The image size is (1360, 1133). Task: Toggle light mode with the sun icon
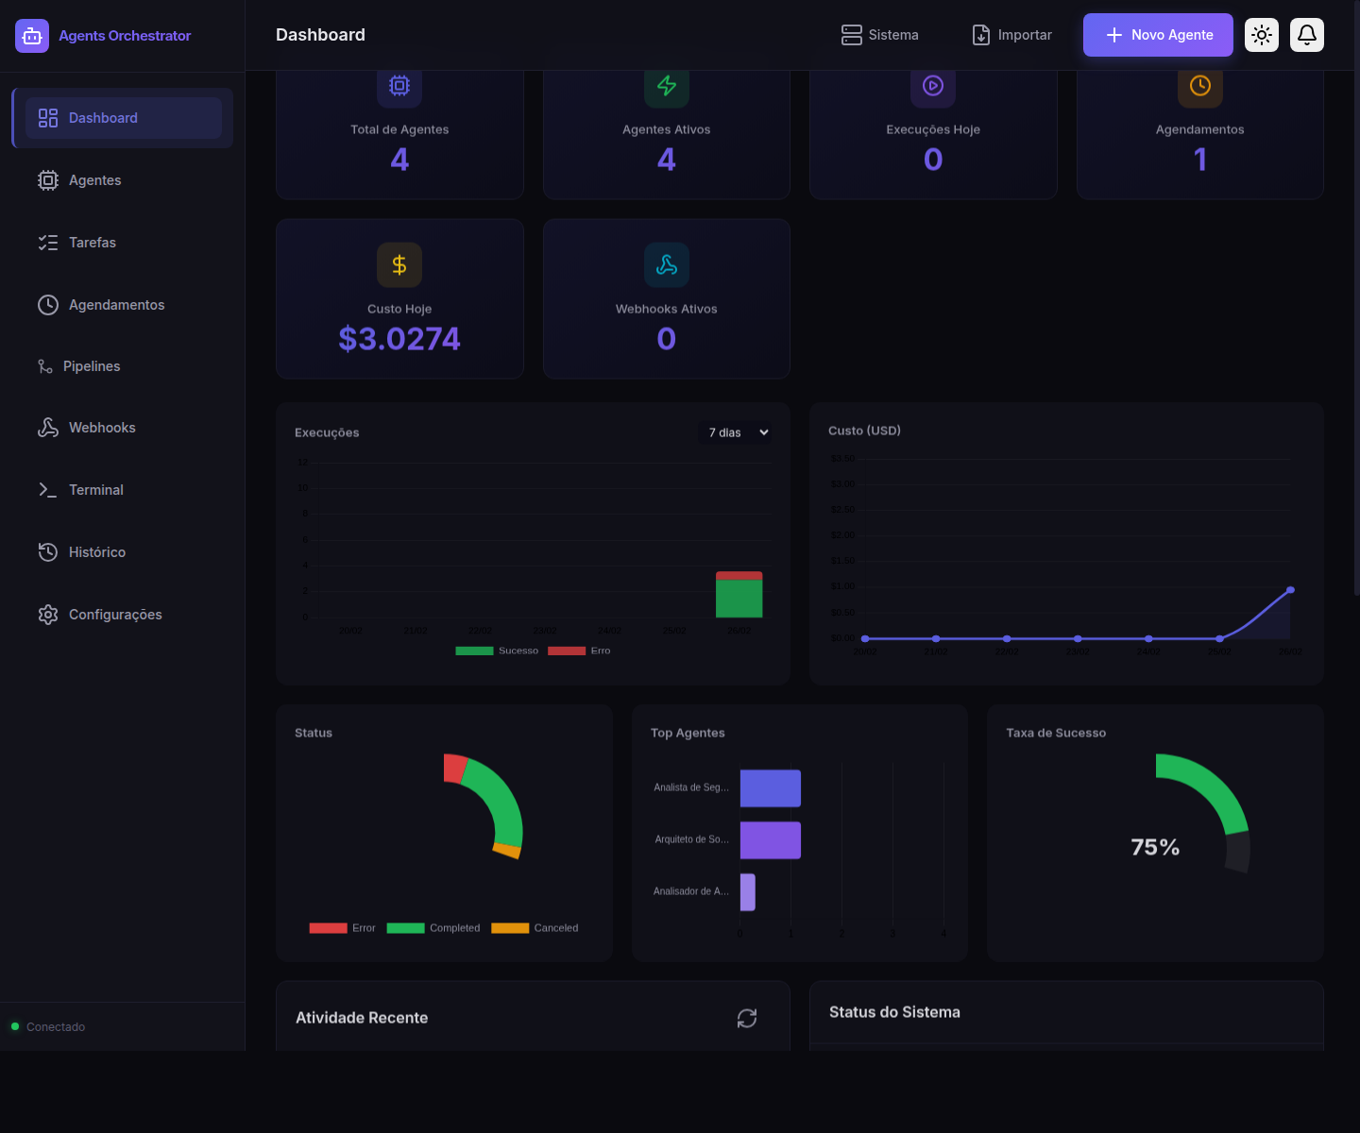pos(1261,35)
